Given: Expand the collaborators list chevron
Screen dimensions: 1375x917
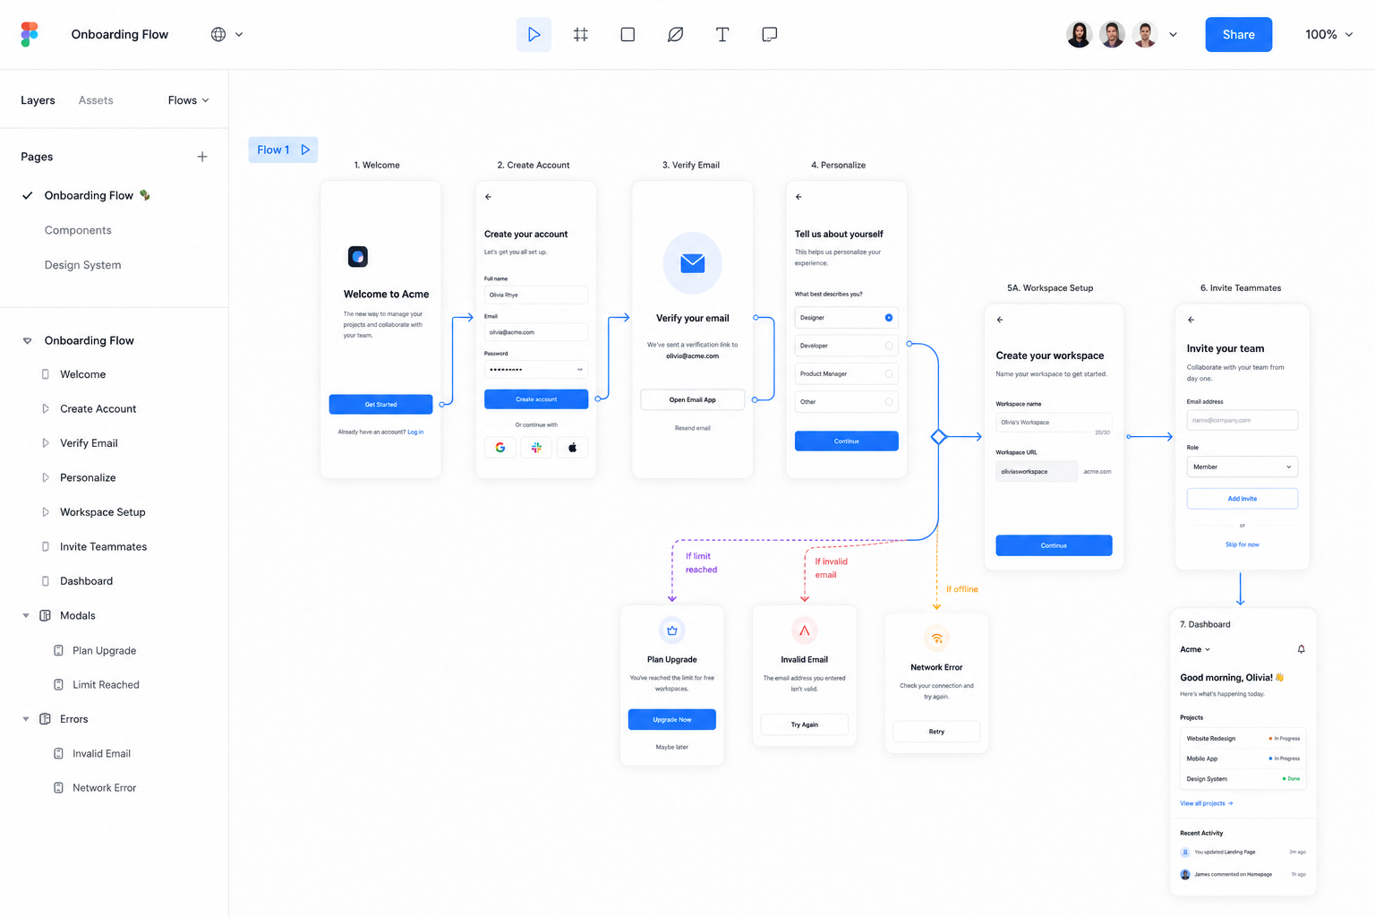Looking at the screenshot, I should (1173, 35).
